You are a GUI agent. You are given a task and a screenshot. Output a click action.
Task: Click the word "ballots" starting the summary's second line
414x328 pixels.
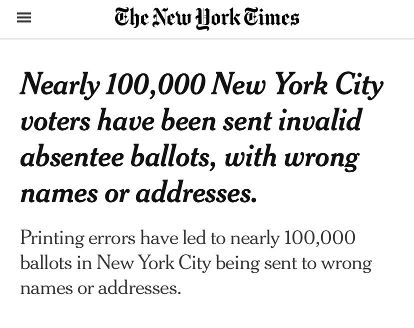46,263
